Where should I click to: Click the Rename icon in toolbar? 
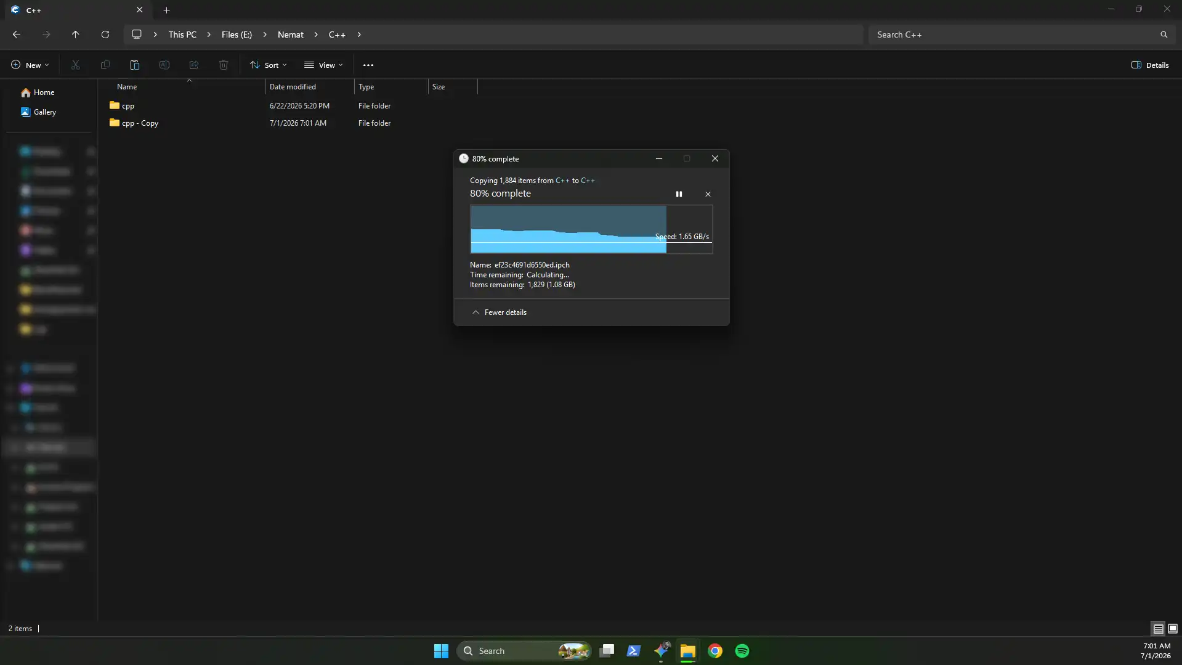coord(164,65)
